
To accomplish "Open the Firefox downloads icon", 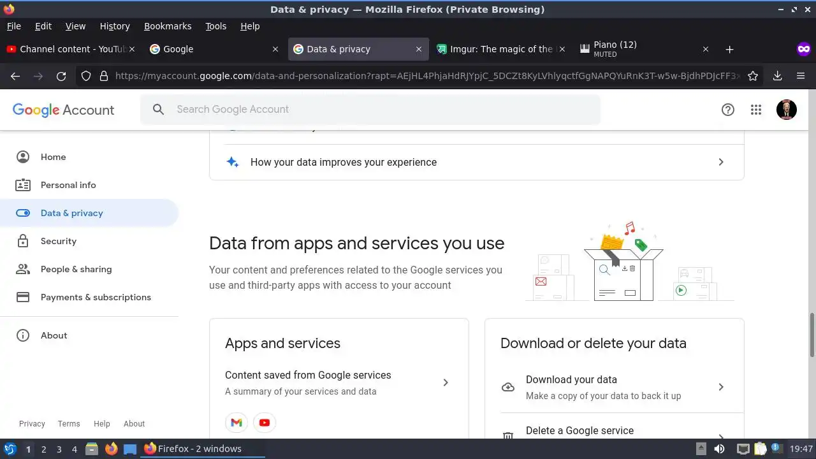I will 777,76.
